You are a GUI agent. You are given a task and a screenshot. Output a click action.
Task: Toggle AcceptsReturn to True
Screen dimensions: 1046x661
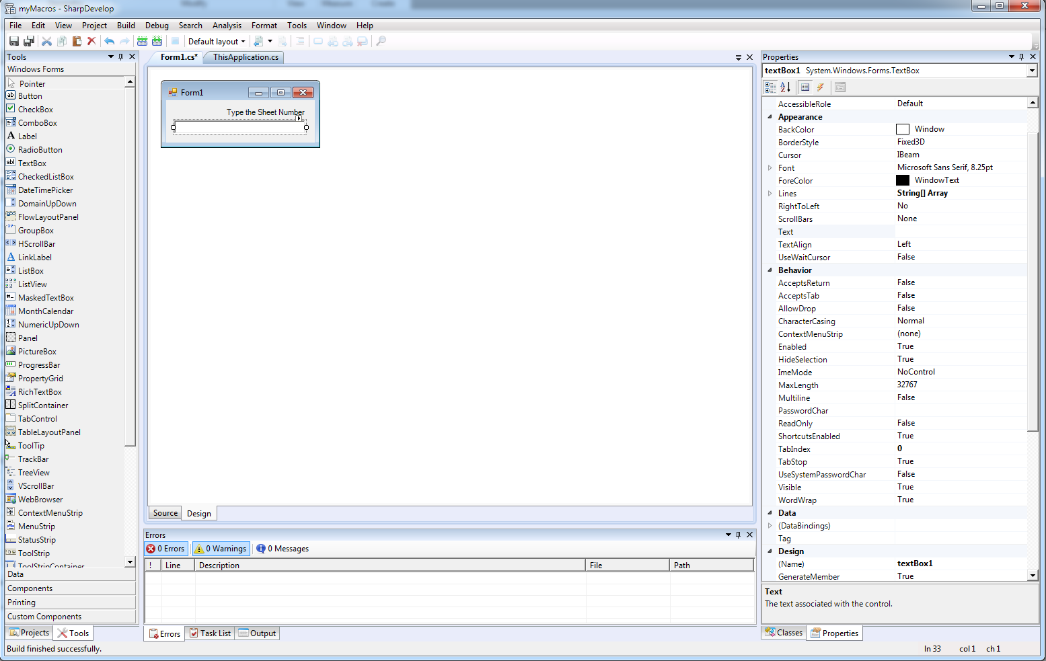click(905, 282)
